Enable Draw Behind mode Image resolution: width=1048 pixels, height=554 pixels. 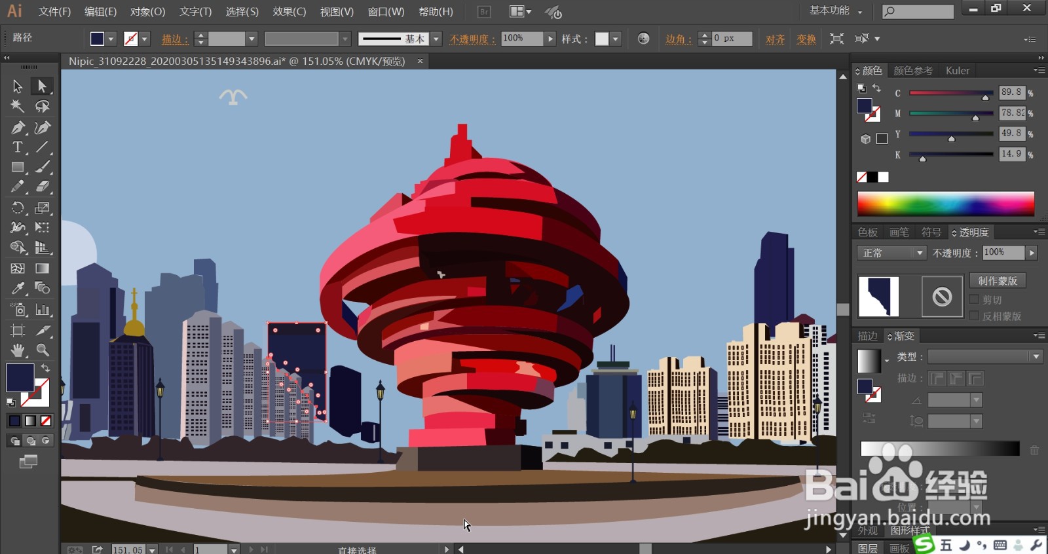coord(30,441)
